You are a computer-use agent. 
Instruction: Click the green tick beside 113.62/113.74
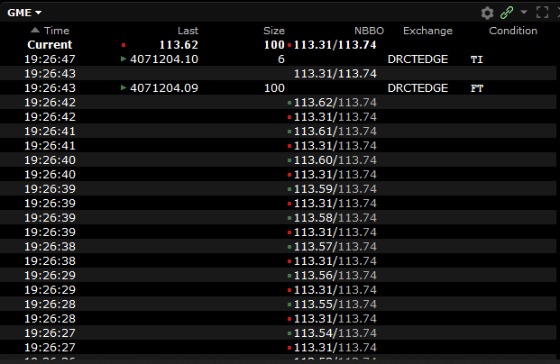(x=289, y=103)
